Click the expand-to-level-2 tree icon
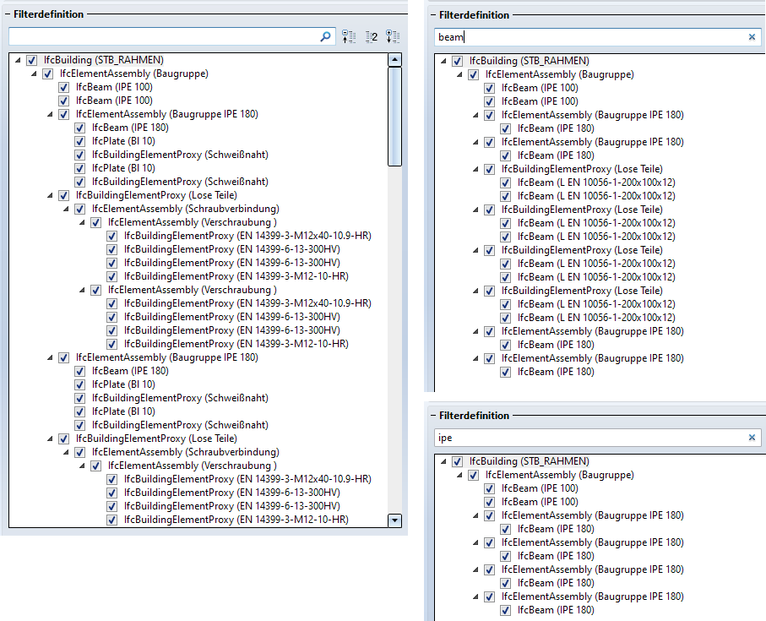This screenshot has height=621, width=766. tap(371, 37)
